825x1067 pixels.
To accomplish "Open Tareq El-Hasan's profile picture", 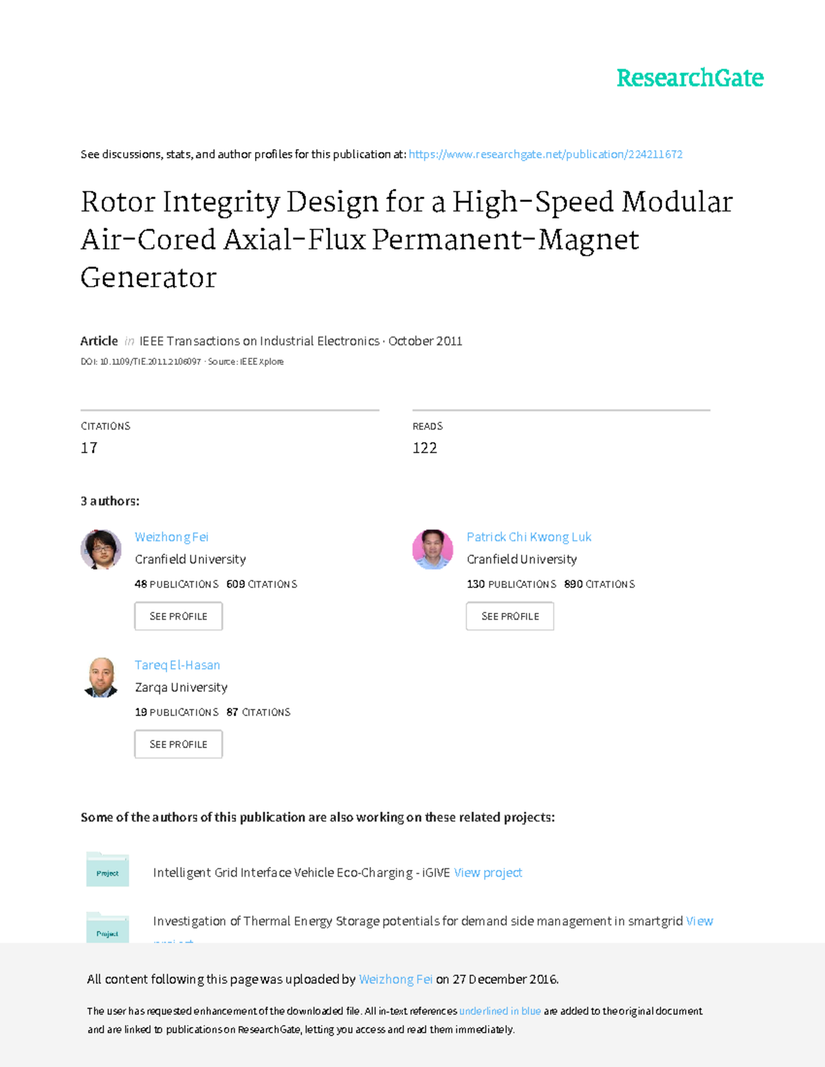I will point(101,677).
